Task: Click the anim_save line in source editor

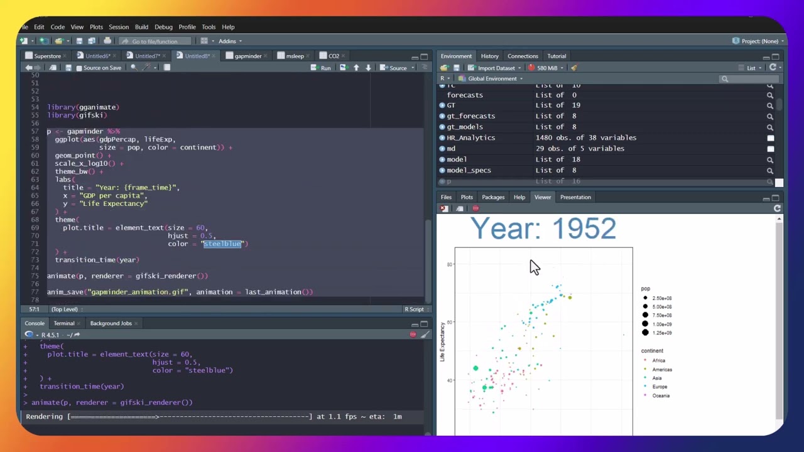Action: 180,292
